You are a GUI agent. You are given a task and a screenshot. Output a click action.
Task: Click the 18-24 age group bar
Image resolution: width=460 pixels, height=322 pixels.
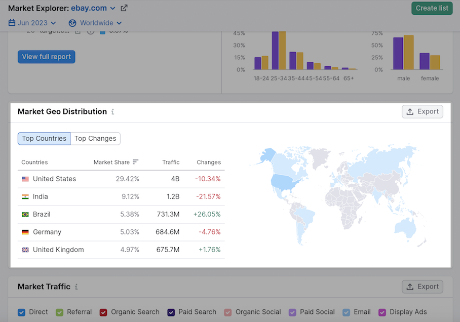261,63
